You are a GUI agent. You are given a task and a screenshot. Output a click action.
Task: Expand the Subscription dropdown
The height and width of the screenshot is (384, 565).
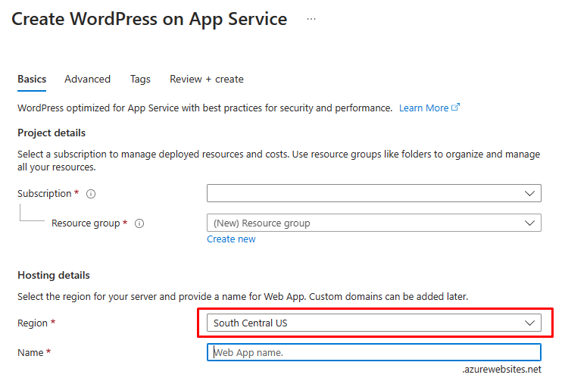pyautogui.click(x=373, y=193)
